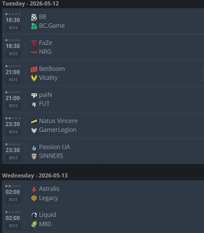
Task: Click the FaZe team logo
Action: (x=34, y=43)
